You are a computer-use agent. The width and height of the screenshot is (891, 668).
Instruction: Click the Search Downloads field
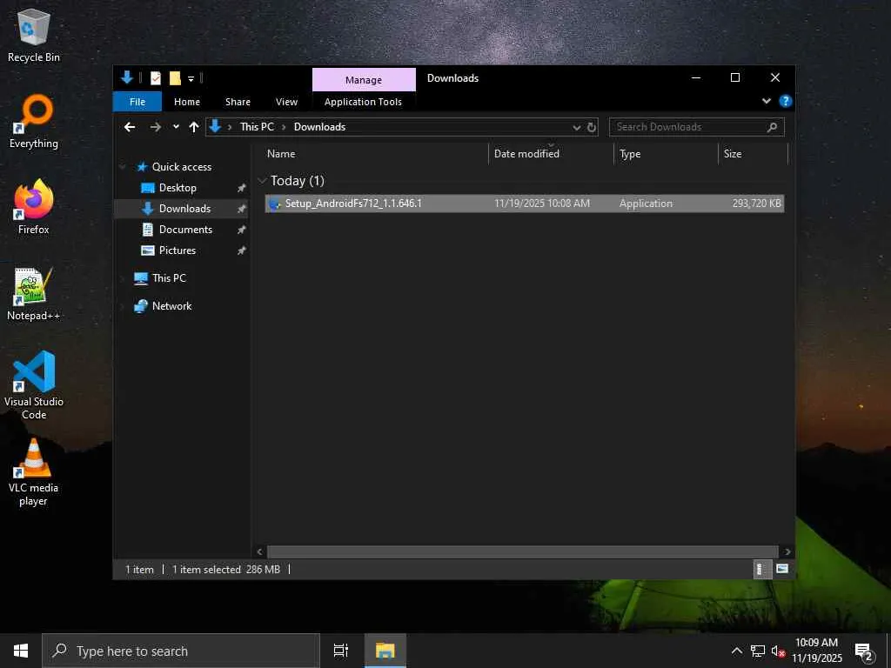697,127
